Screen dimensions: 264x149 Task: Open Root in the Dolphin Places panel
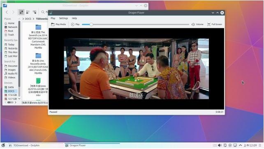(9, 31)
